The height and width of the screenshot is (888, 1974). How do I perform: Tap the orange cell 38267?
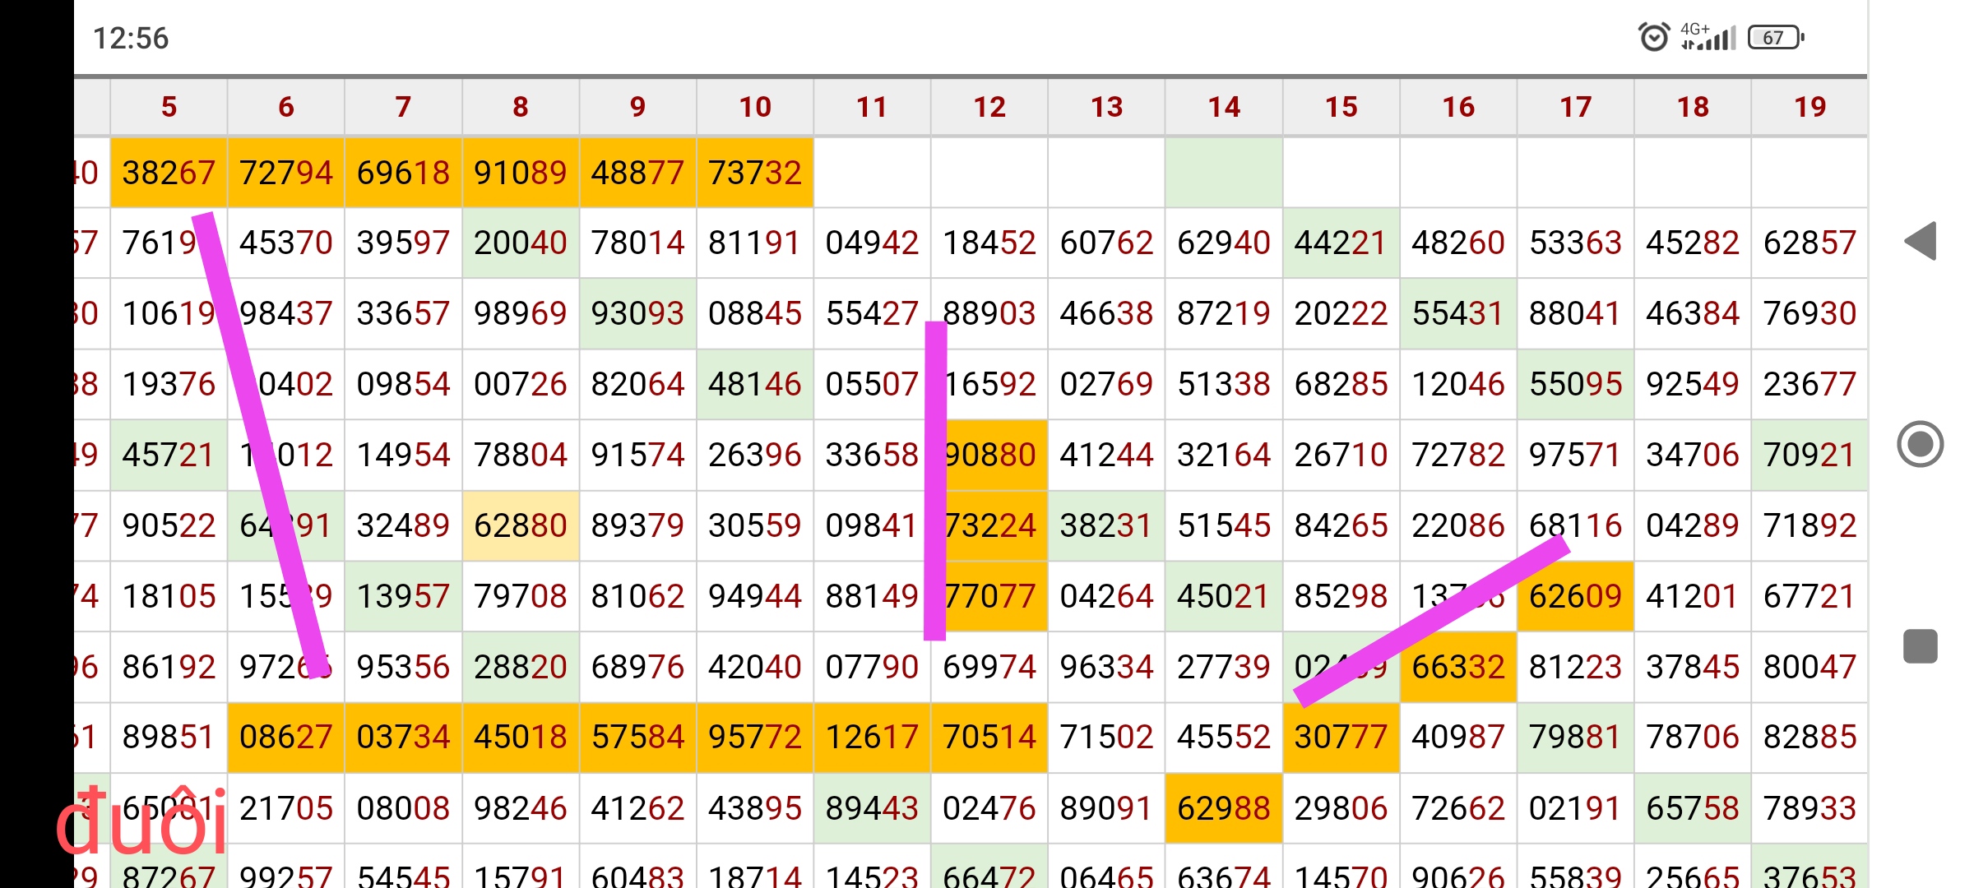(x=169, y=173)
